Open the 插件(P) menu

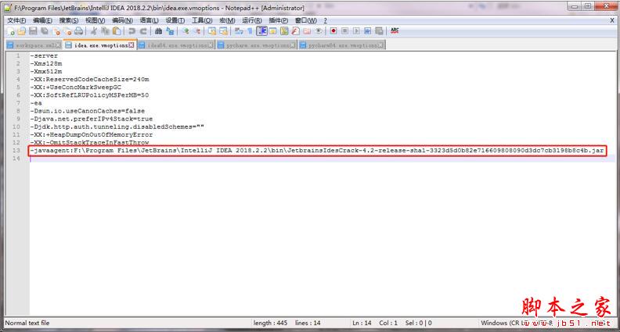point(279,20)
